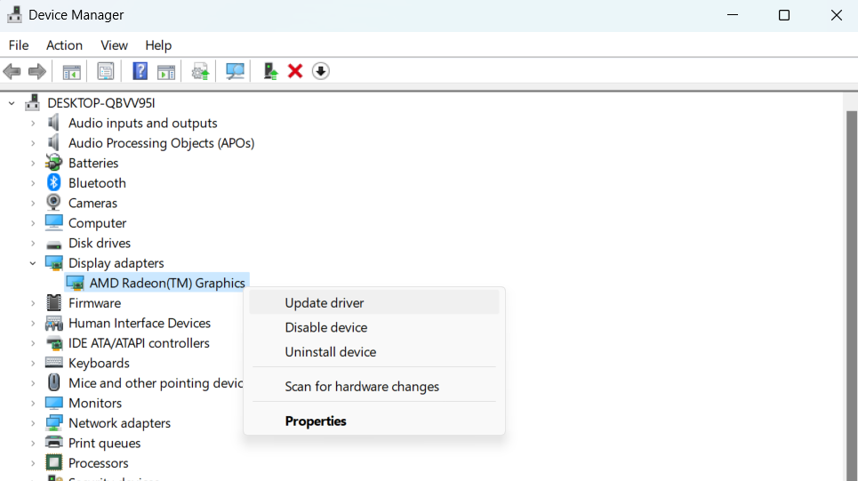Click the Add drivers toolbar icon
Screen dimensions: 858x481
(x=270, y=71)
